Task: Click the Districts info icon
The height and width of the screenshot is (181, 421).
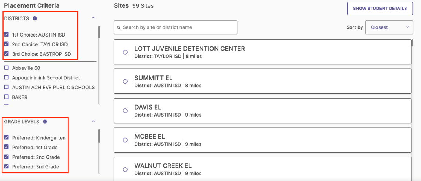Action: [x=35, y=18]
